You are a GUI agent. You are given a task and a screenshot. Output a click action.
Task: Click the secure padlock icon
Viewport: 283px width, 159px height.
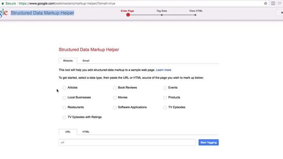[x=3, y=4]
